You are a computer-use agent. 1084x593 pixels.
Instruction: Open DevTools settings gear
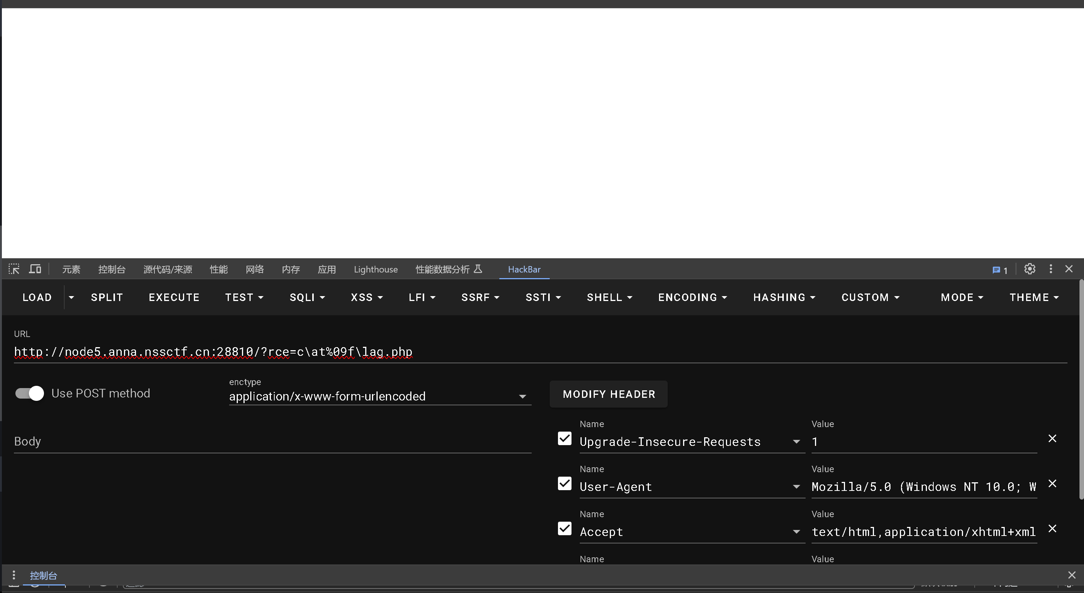click(1029, 269)
